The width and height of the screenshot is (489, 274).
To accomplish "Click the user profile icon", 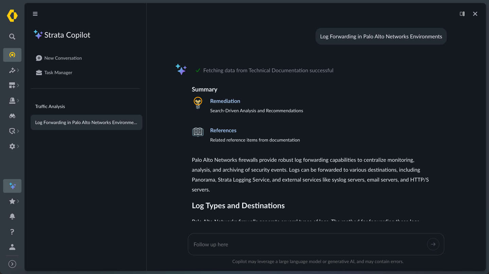I will 12,247.
